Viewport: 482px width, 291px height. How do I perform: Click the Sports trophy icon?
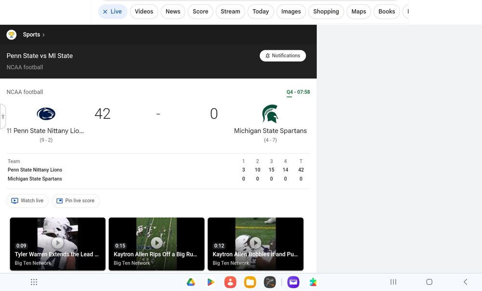[x=12, y=35]
